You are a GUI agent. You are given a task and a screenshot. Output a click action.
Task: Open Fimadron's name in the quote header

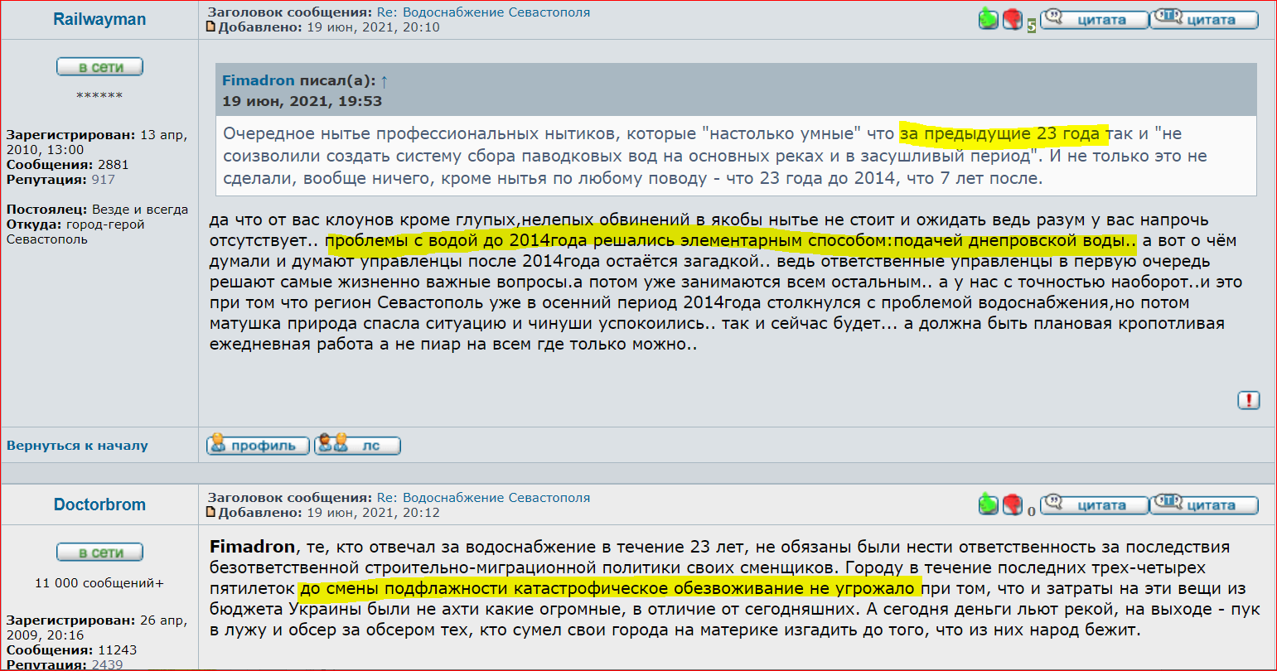[x=259, y=80]
